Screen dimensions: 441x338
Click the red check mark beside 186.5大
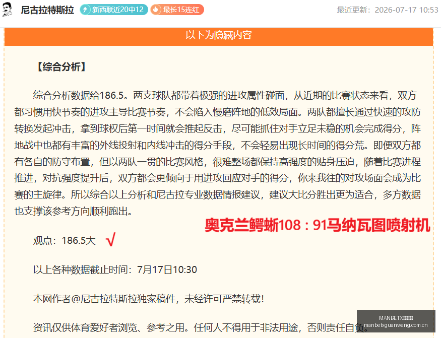(110, 240)
